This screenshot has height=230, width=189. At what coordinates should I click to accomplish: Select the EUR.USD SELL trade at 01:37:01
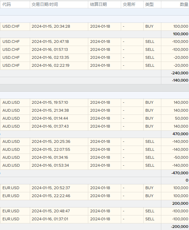pos(94,219)
